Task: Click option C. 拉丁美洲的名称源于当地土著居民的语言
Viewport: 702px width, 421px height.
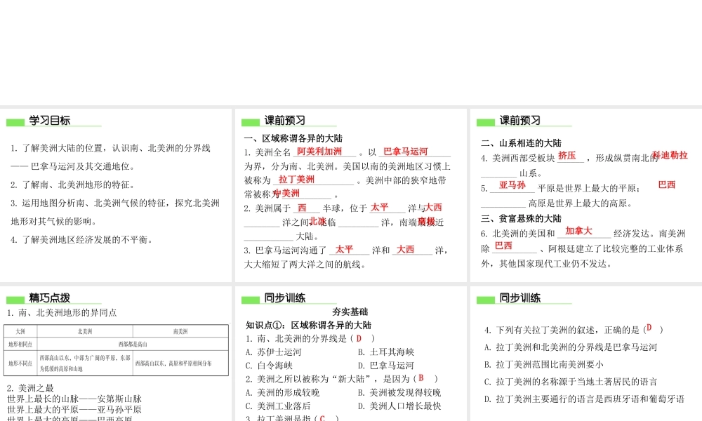Action: 571,382
